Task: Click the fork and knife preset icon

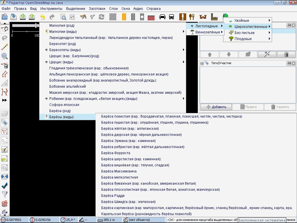Action: click(x=191, y=17)
